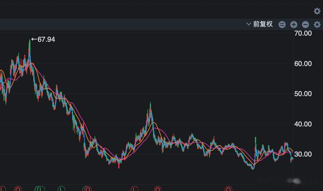Select the red event marker left of the double green marker
The height and width of the screenshot is (191, 323).
(x=18, y=189)
